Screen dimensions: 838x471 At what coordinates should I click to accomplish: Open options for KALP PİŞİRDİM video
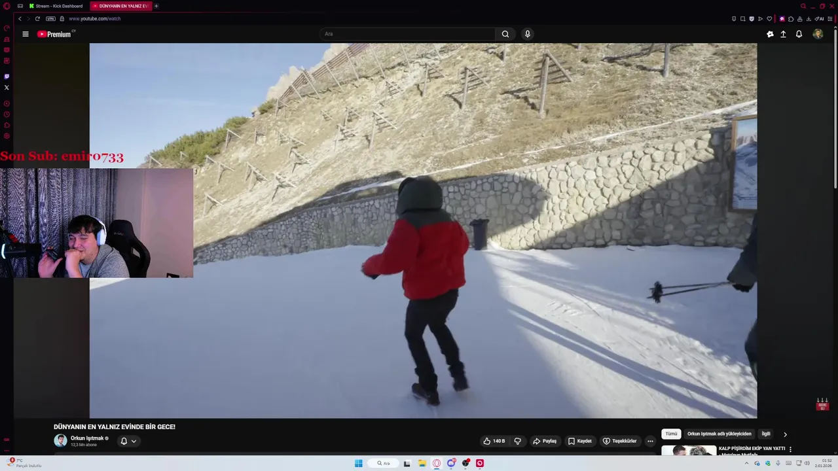click(x=790, y=449)
